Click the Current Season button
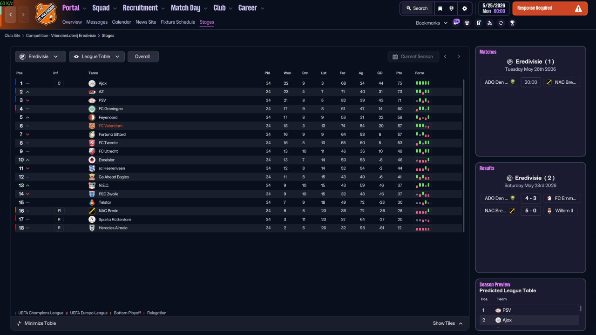 click(413, 57)
